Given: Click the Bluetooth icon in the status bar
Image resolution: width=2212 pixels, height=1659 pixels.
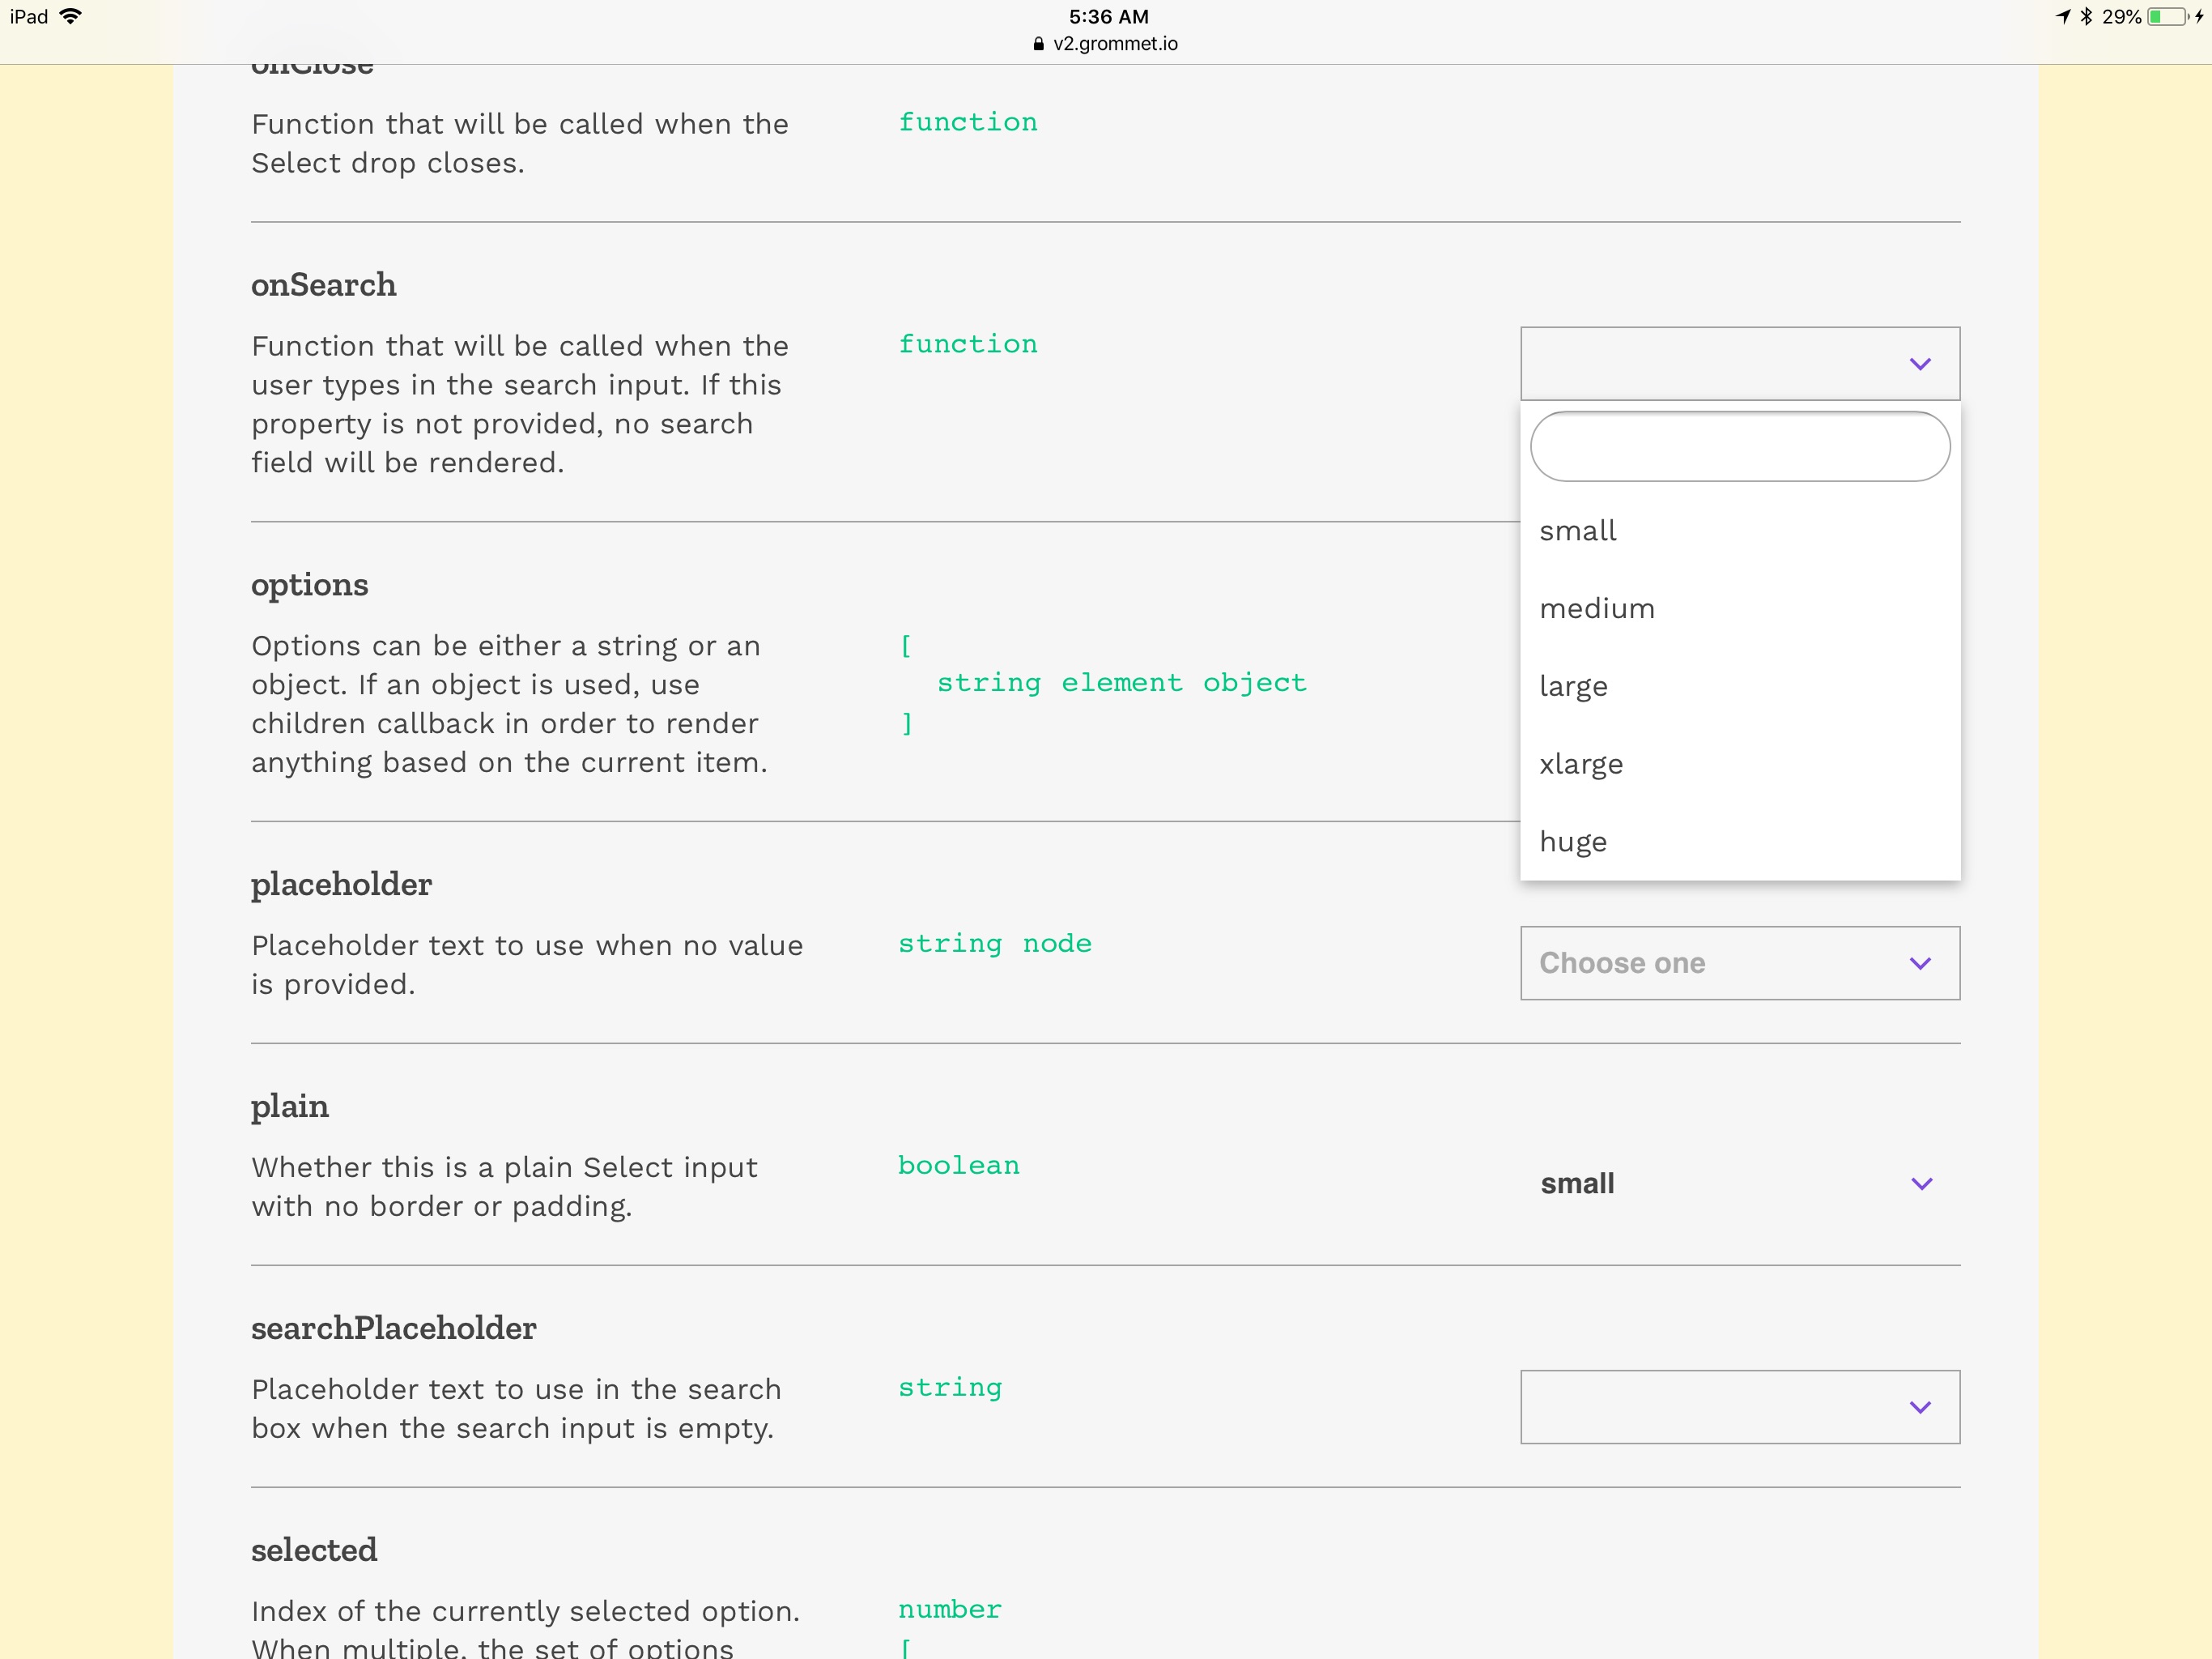Looking at the screenshot, I should coord(2086,16).
